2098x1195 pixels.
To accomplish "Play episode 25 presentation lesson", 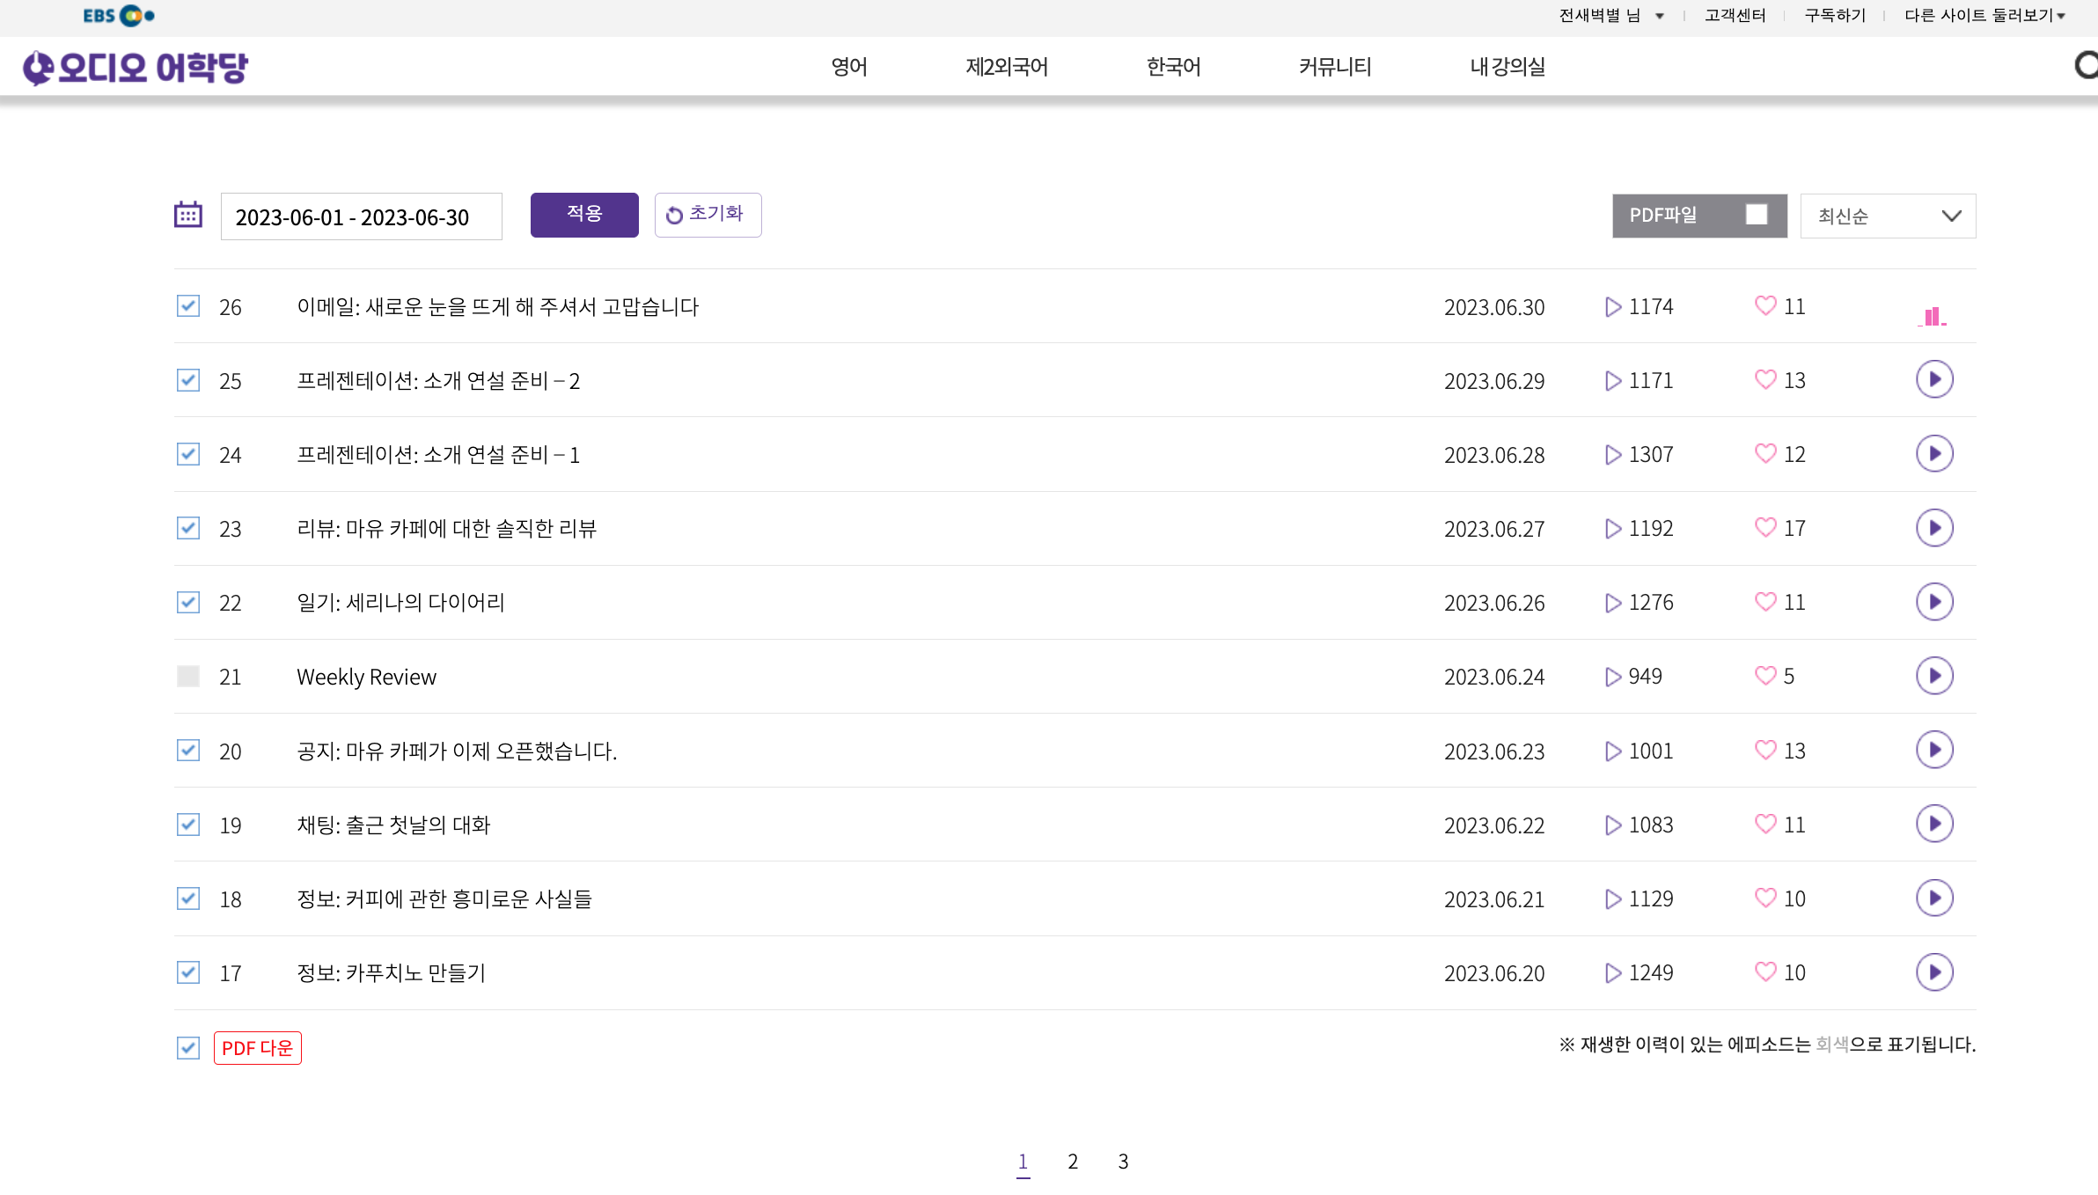I will (1933, 380).
